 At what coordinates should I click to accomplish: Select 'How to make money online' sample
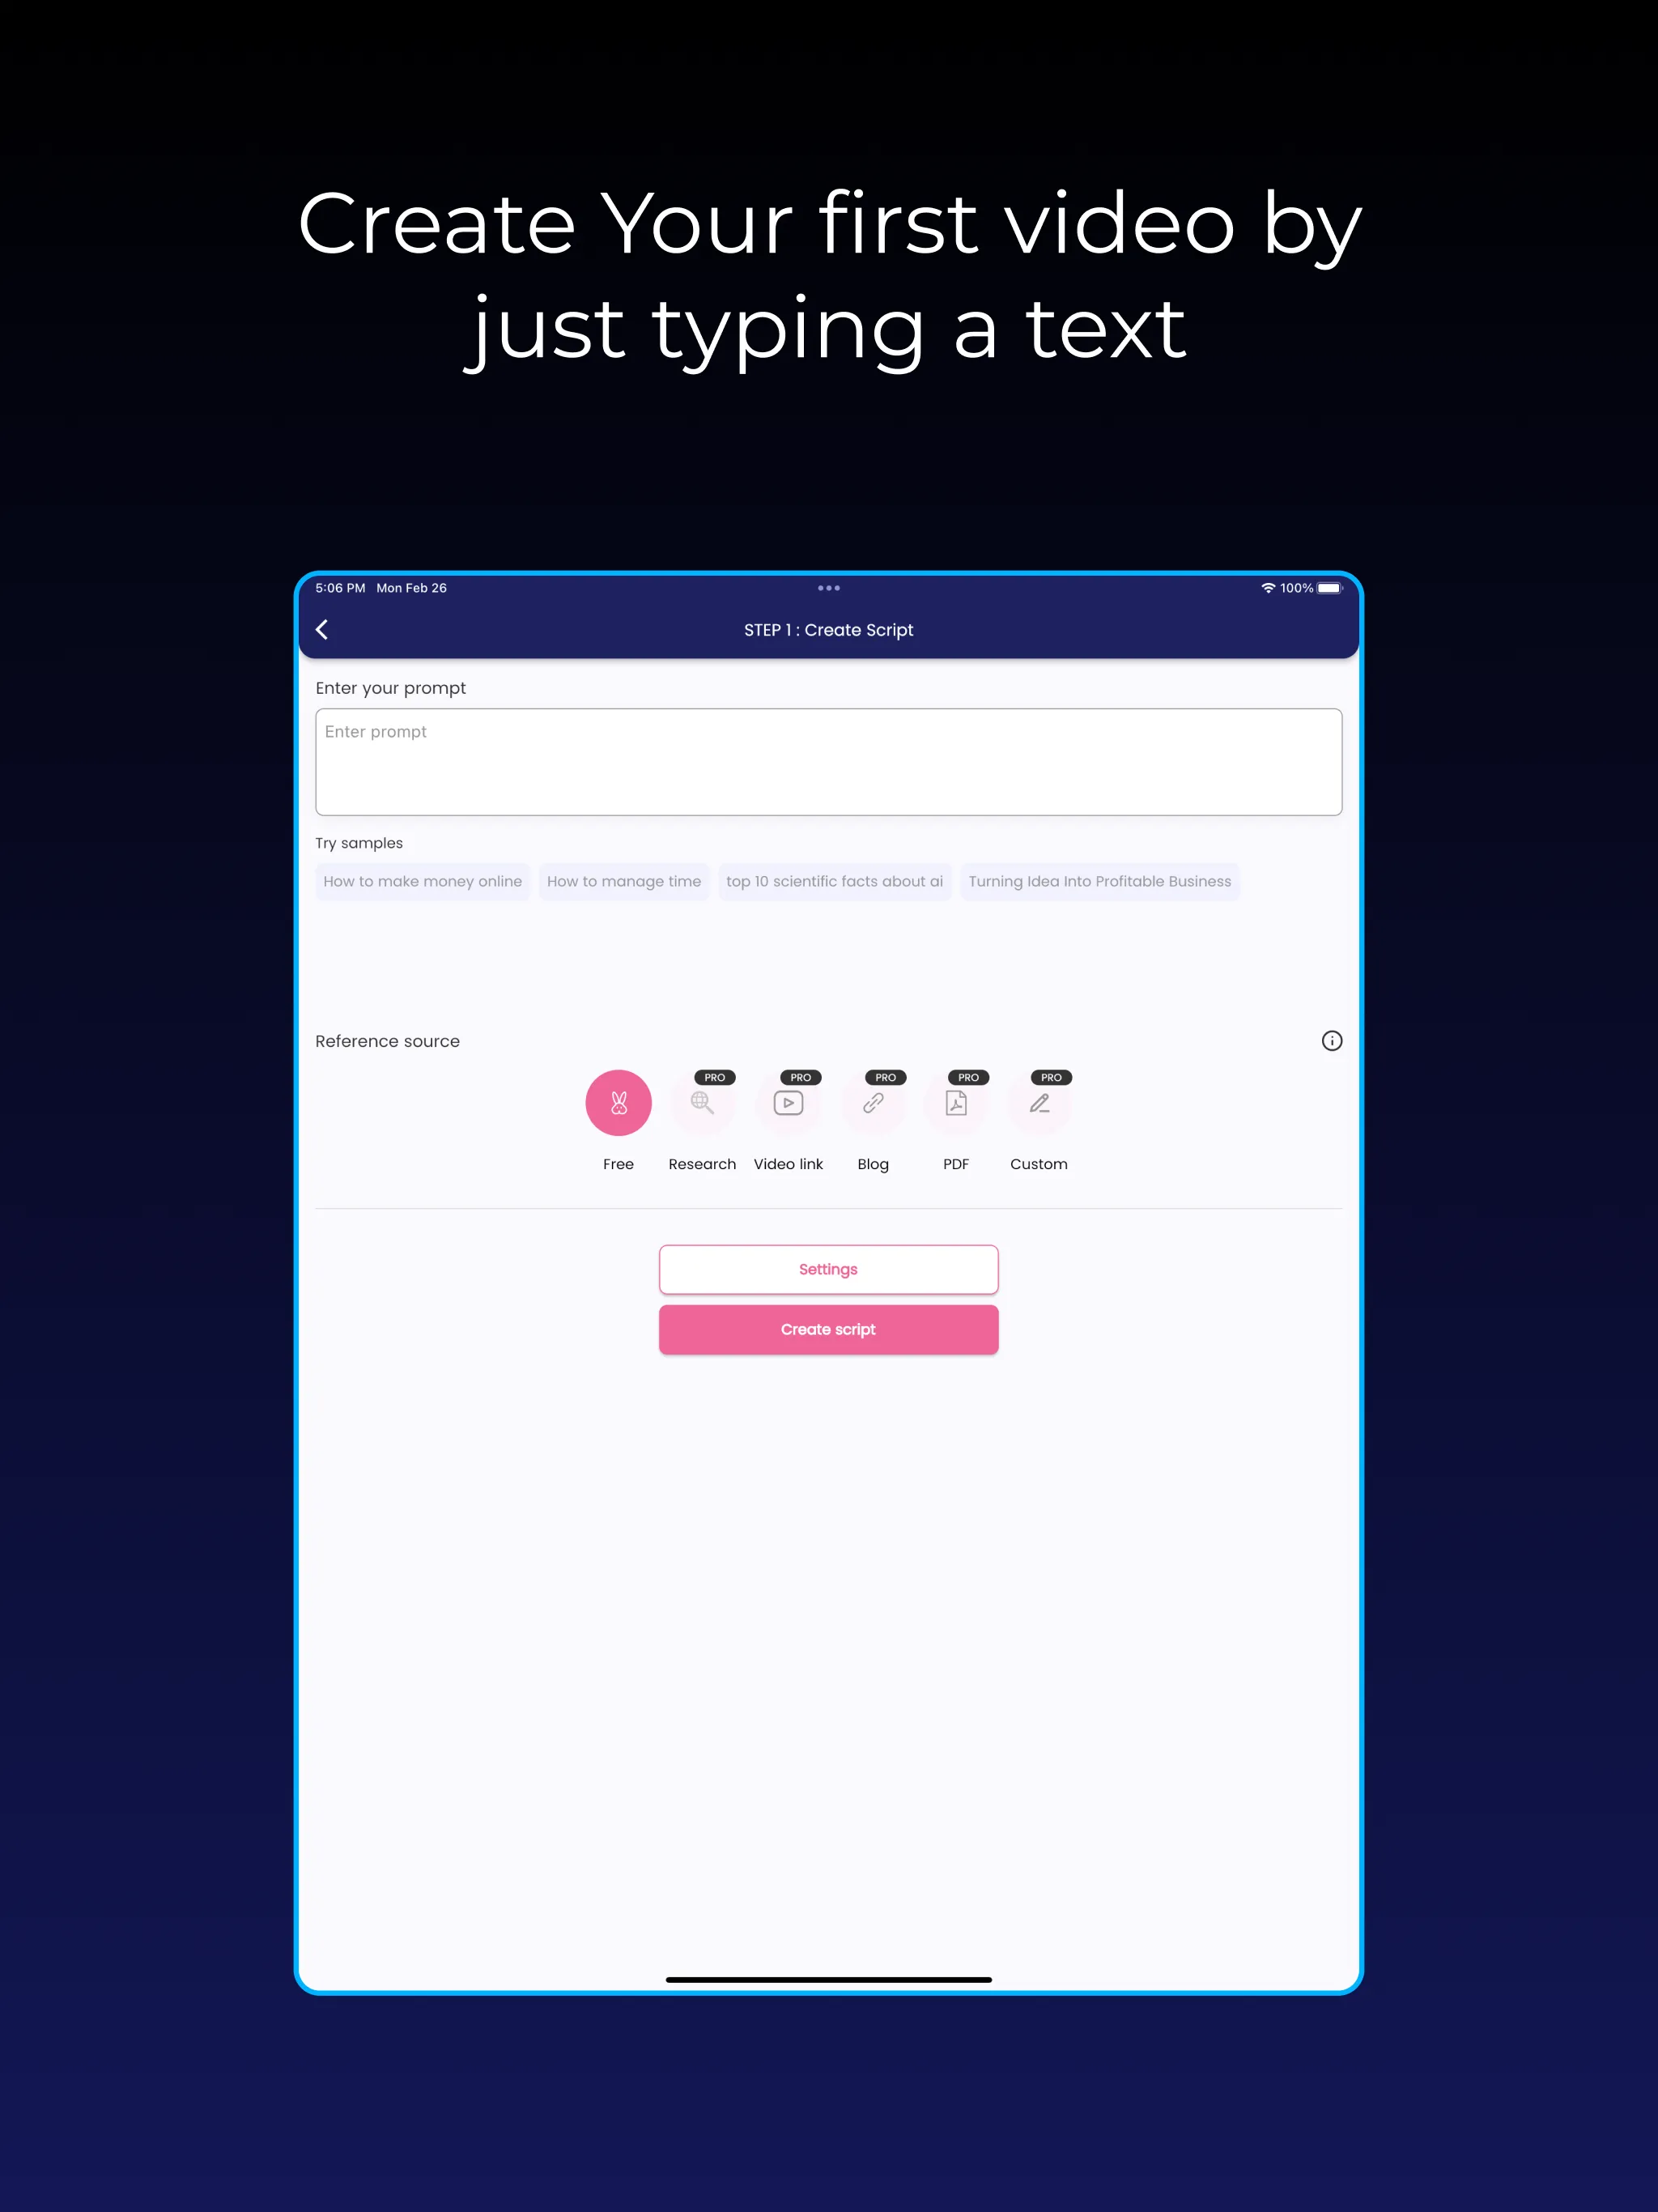[x=422, y=881]
